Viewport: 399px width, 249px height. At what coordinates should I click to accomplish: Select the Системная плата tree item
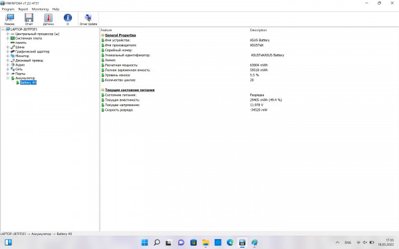coord(29,38)
